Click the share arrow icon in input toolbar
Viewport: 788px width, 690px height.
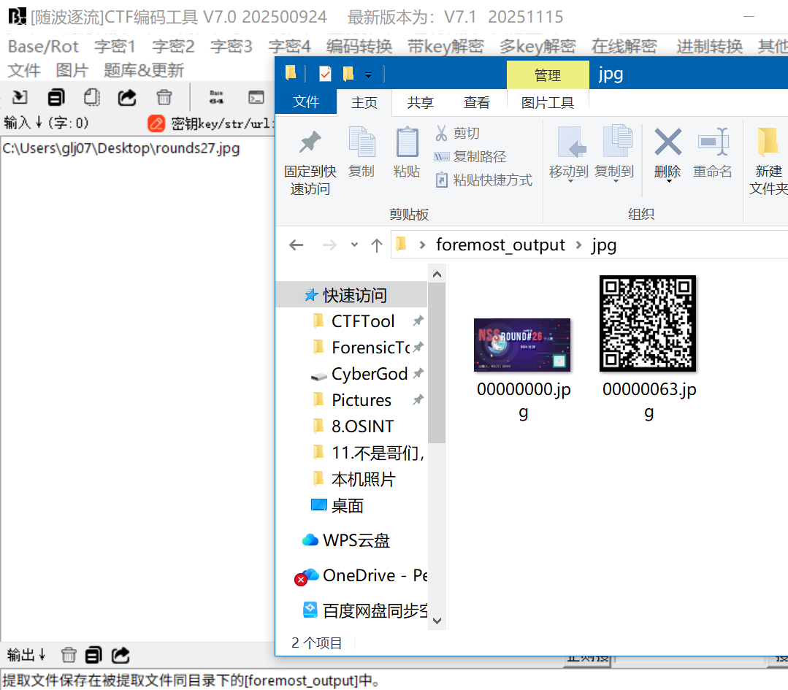tap(127, 97)
